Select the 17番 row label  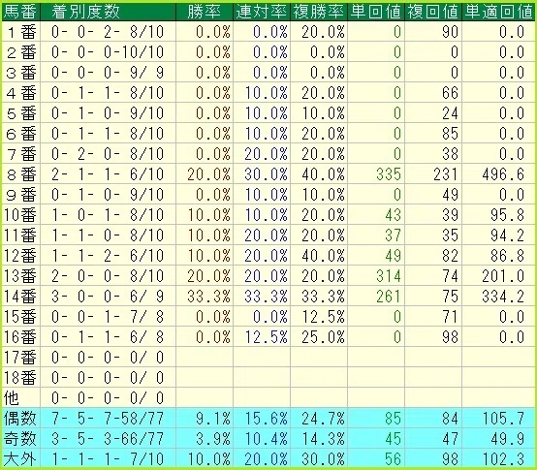tap(20, 357)
